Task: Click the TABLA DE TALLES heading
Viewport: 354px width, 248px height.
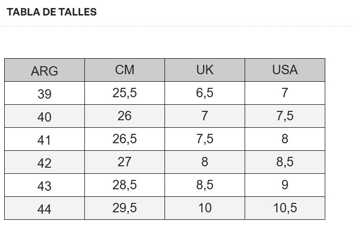Action: 52,12
